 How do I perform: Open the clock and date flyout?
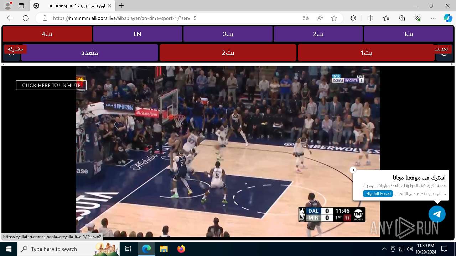425,249
